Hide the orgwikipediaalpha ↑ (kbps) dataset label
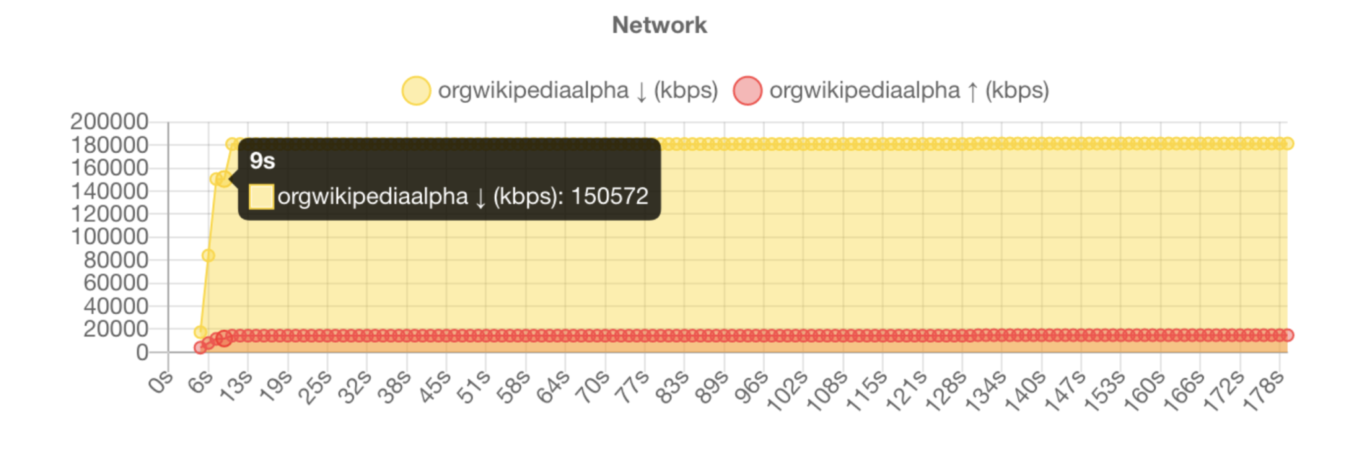1358x451 pixels. [x=909, y=90]
